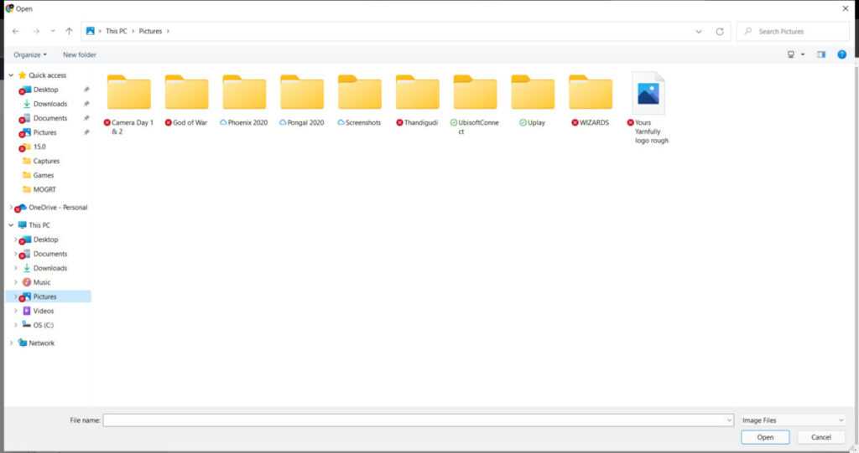Open the Captures folder in sidebar
859x453 pixels.
coord(46,161)
